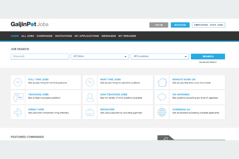Go to the Home nav item
Image resolution: width=239 pixels, height=159 pixels.
(15, 36)
